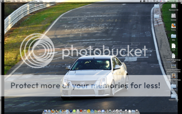Open the volume control in menu bar

[157, 1]
